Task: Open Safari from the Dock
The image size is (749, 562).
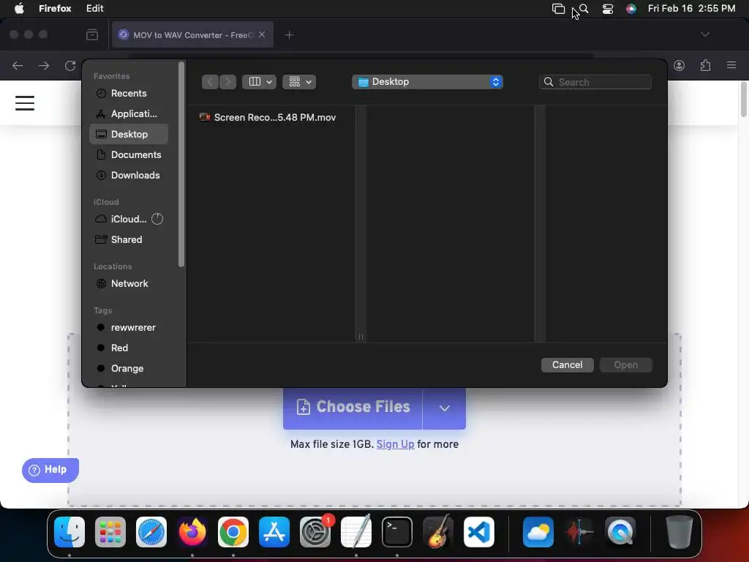Action: 151,532
